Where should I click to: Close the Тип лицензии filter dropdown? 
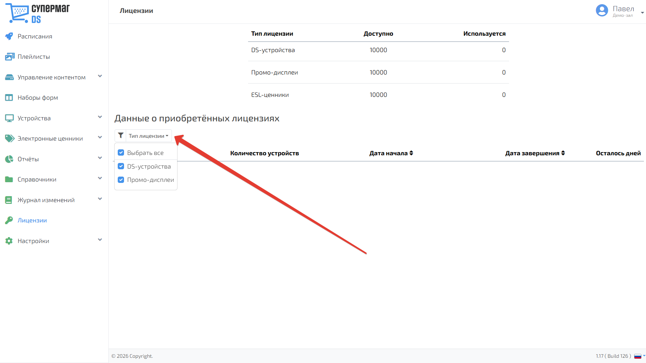click(148, 136)
